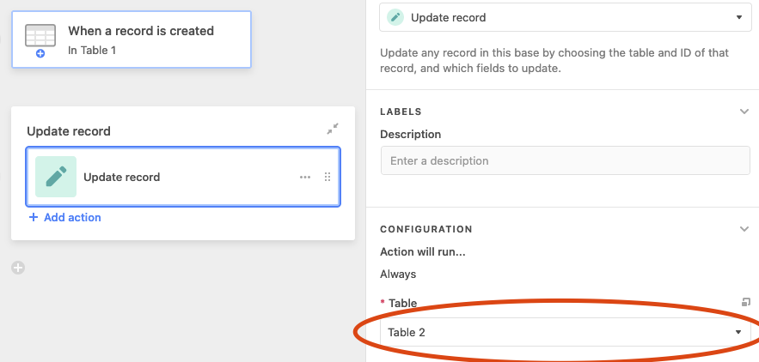
Task: Click the six-dot drag handle on Update record
Action: coord(327,177)
